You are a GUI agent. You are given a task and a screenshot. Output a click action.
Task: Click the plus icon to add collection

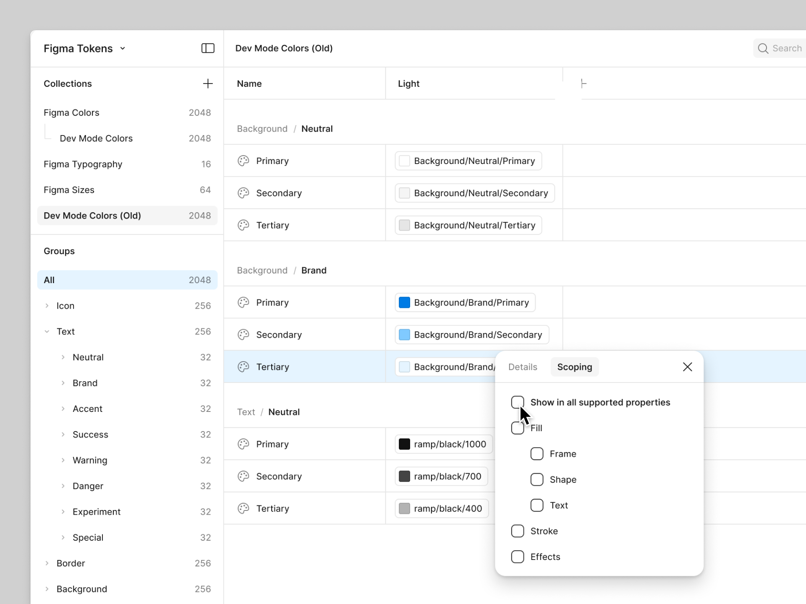(208, 83)
